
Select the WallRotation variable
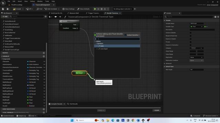[7, 85]
